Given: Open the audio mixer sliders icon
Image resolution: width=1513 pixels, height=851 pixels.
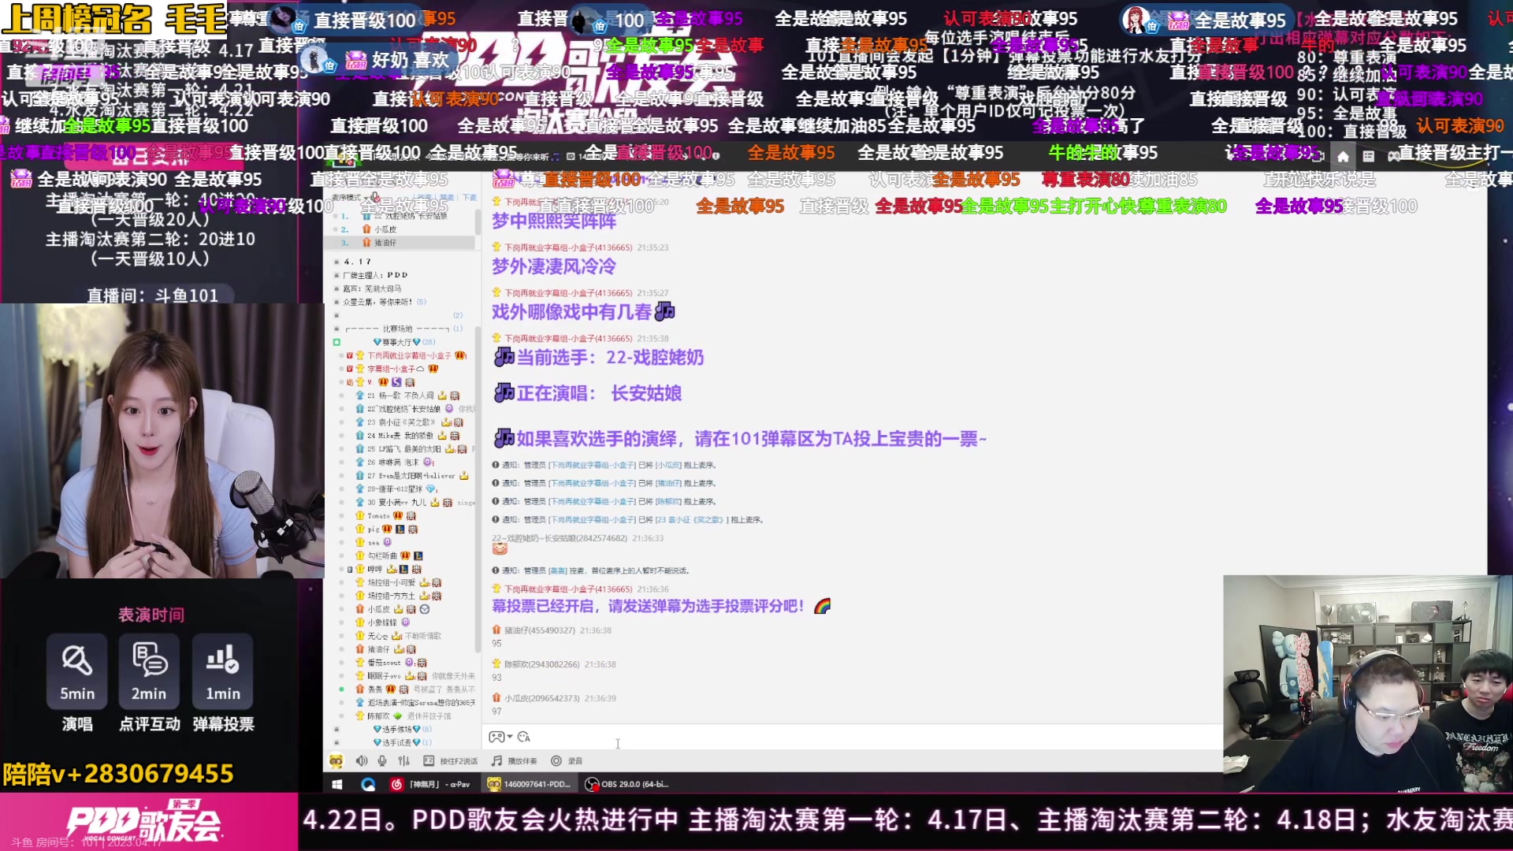Looking at the screenshot, I should (404, 761).
